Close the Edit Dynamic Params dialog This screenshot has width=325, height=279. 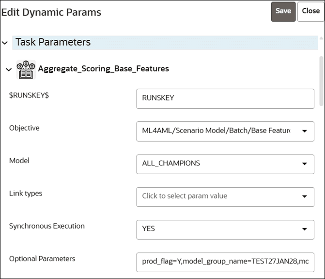(310, 11)
